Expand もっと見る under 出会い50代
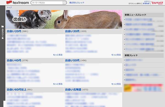The width and height of the screenshot is (165, 107). tap(116, 84)
